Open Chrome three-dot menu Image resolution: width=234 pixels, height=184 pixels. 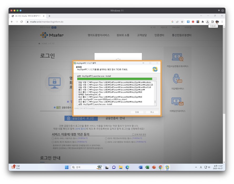[222, 22]
